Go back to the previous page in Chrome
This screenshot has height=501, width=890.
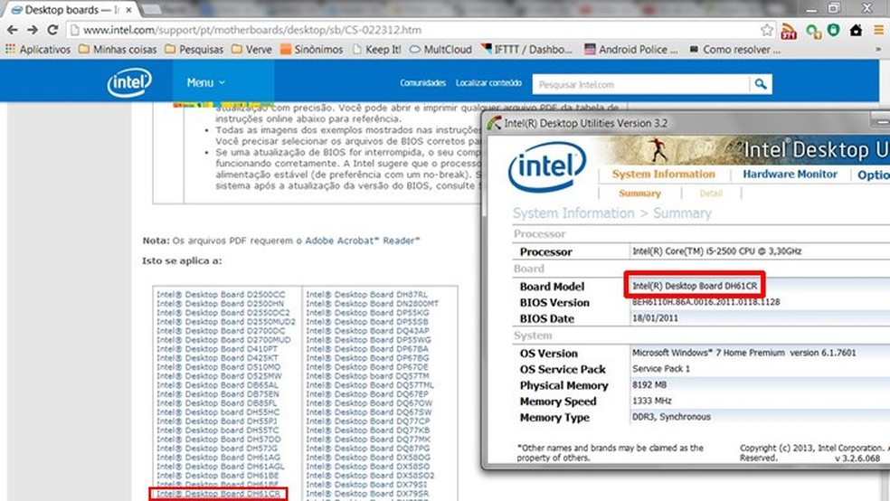pyautogui.click(x=13, y=30)
